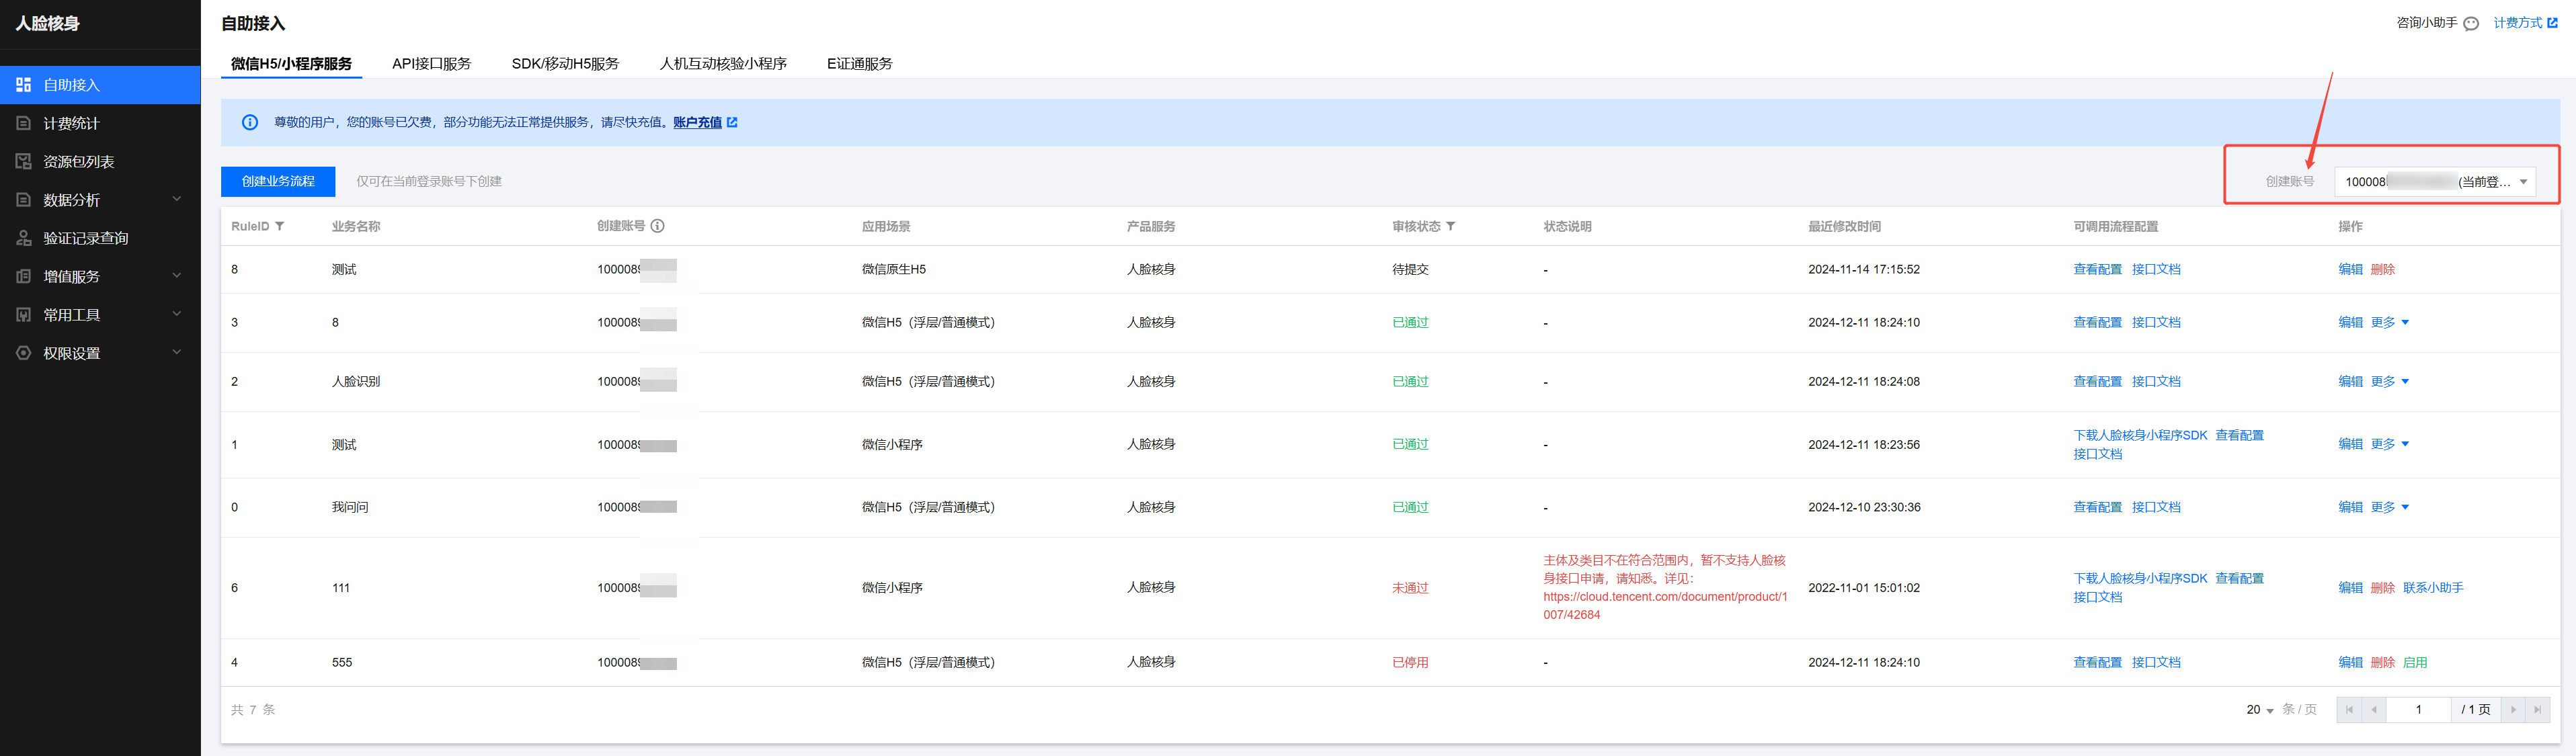Click 编辑 for the 待提交 测试 row

[2350, 270]
